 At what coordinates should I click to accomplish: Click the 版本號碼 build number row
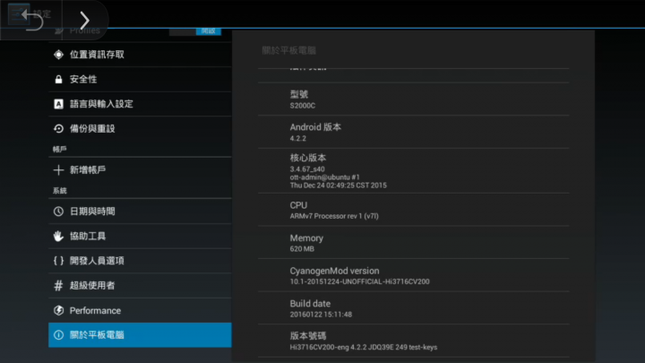point(413,341)
